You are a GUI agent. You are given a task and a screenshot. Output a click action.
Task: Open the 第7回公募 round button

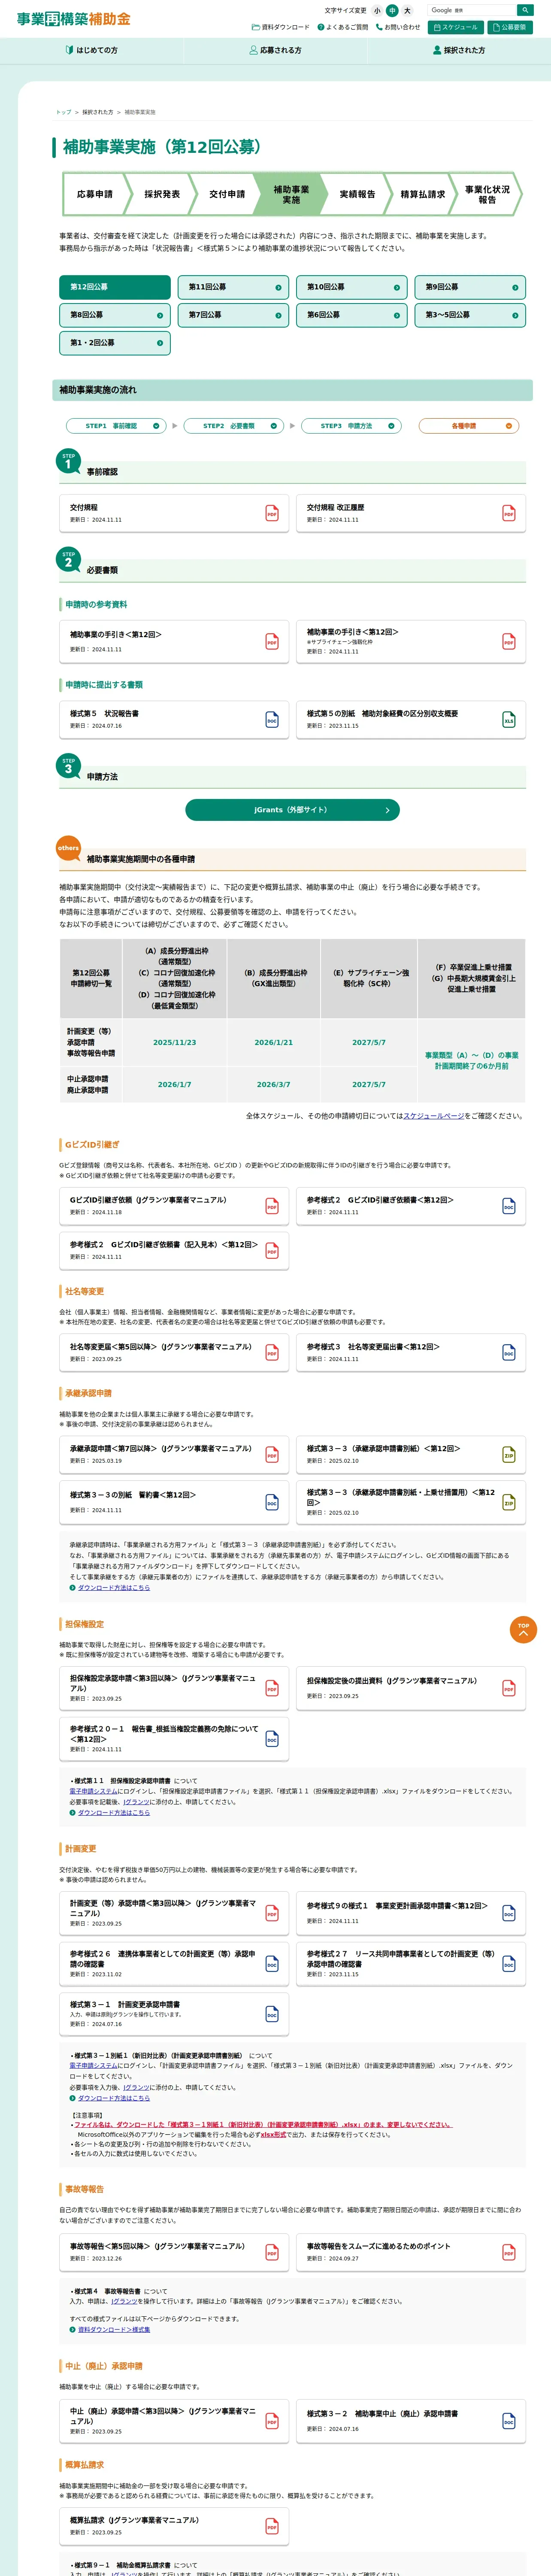coord(233,315)
